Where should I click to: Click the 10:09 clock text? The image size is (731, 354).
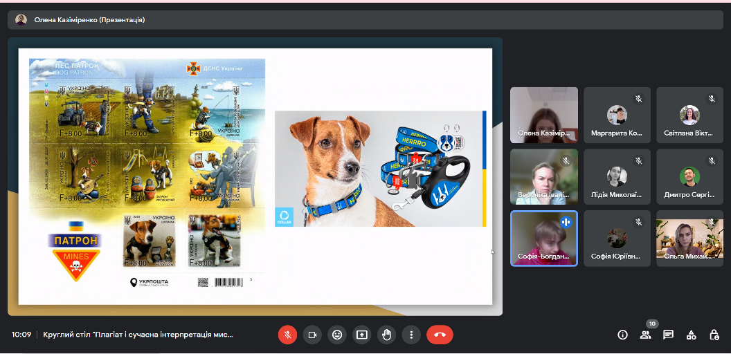pos(21,335)
